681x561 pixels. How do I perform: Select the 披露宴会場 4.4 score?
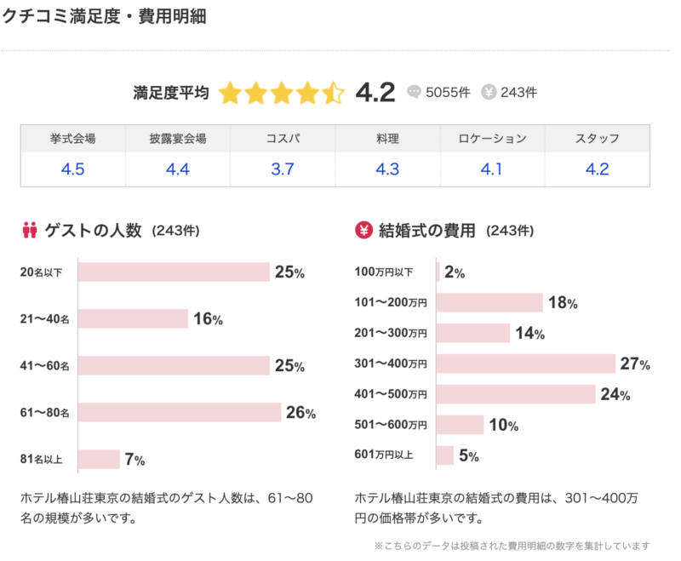click(x=177, y=169)
